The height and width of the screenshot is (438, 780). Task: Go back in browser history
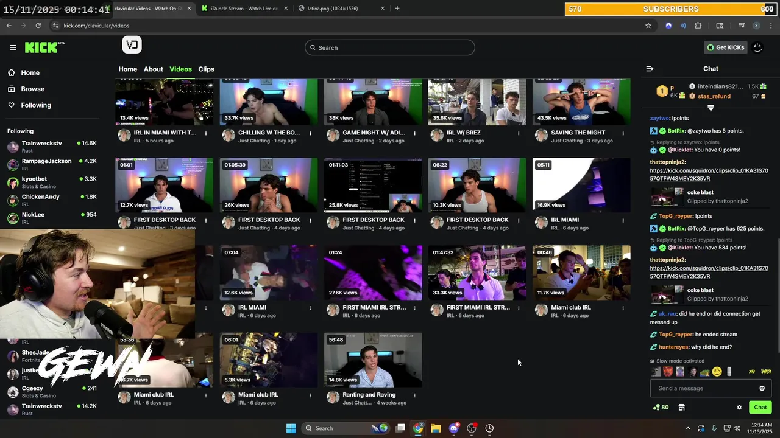pyautogui.click(x=9, y=26)
